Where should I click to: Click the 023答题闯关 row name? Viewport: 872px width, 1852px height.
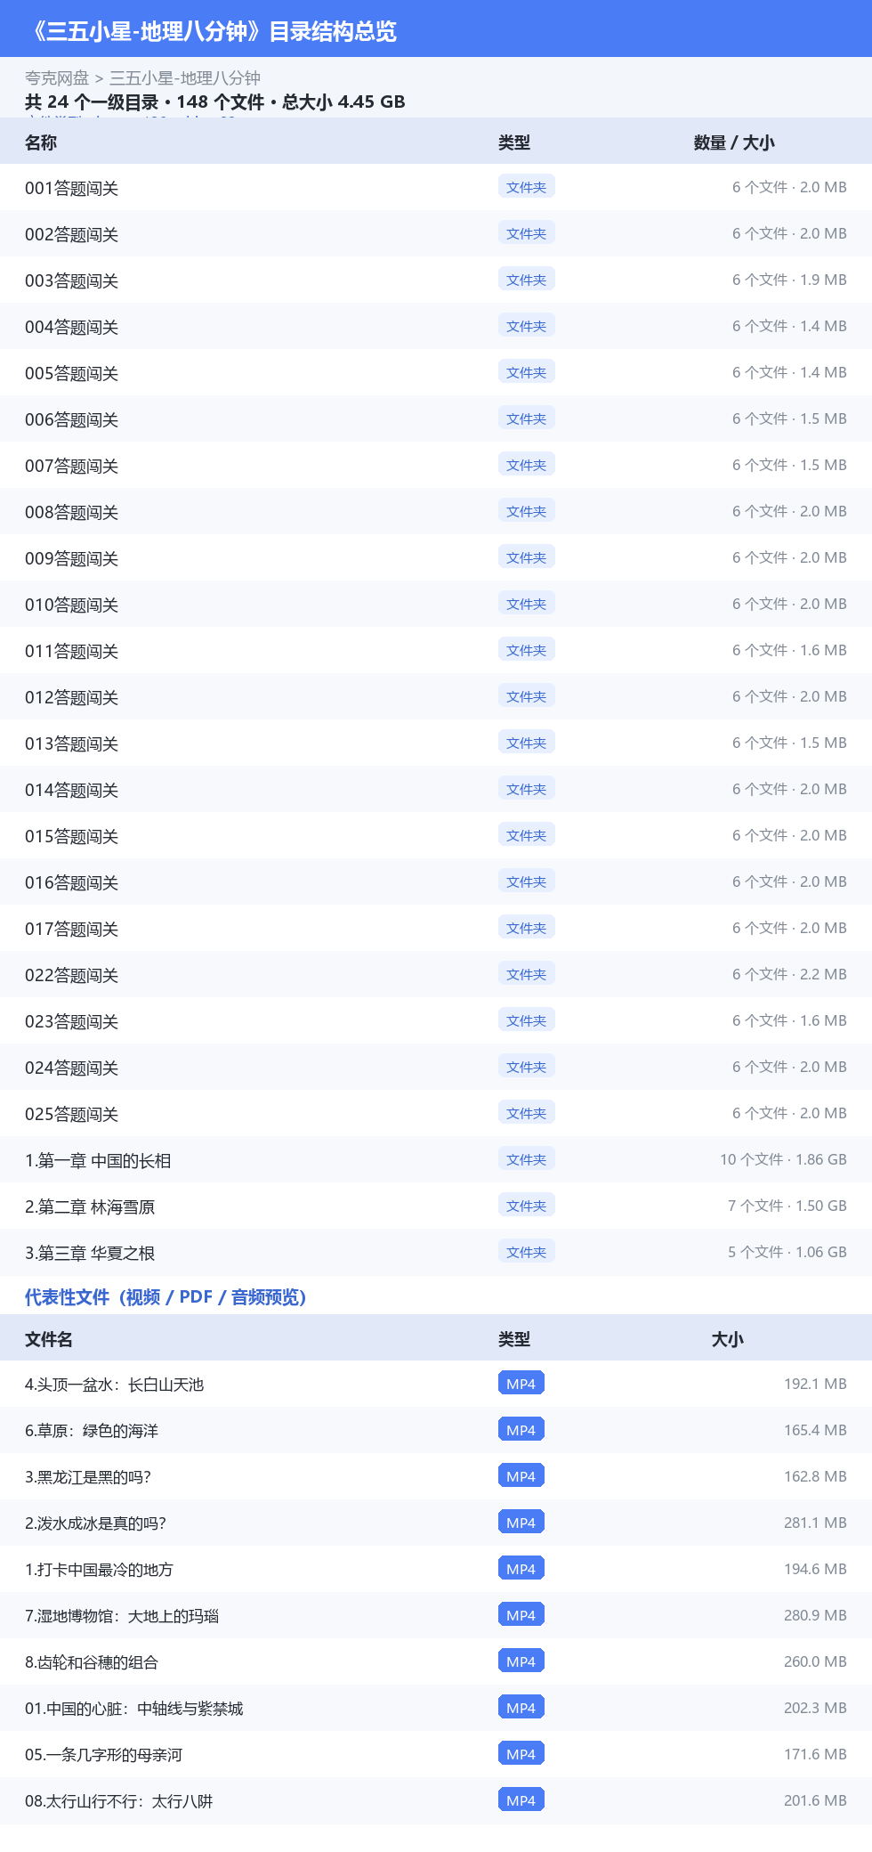pyautogui.click(x=71, y=1021)
